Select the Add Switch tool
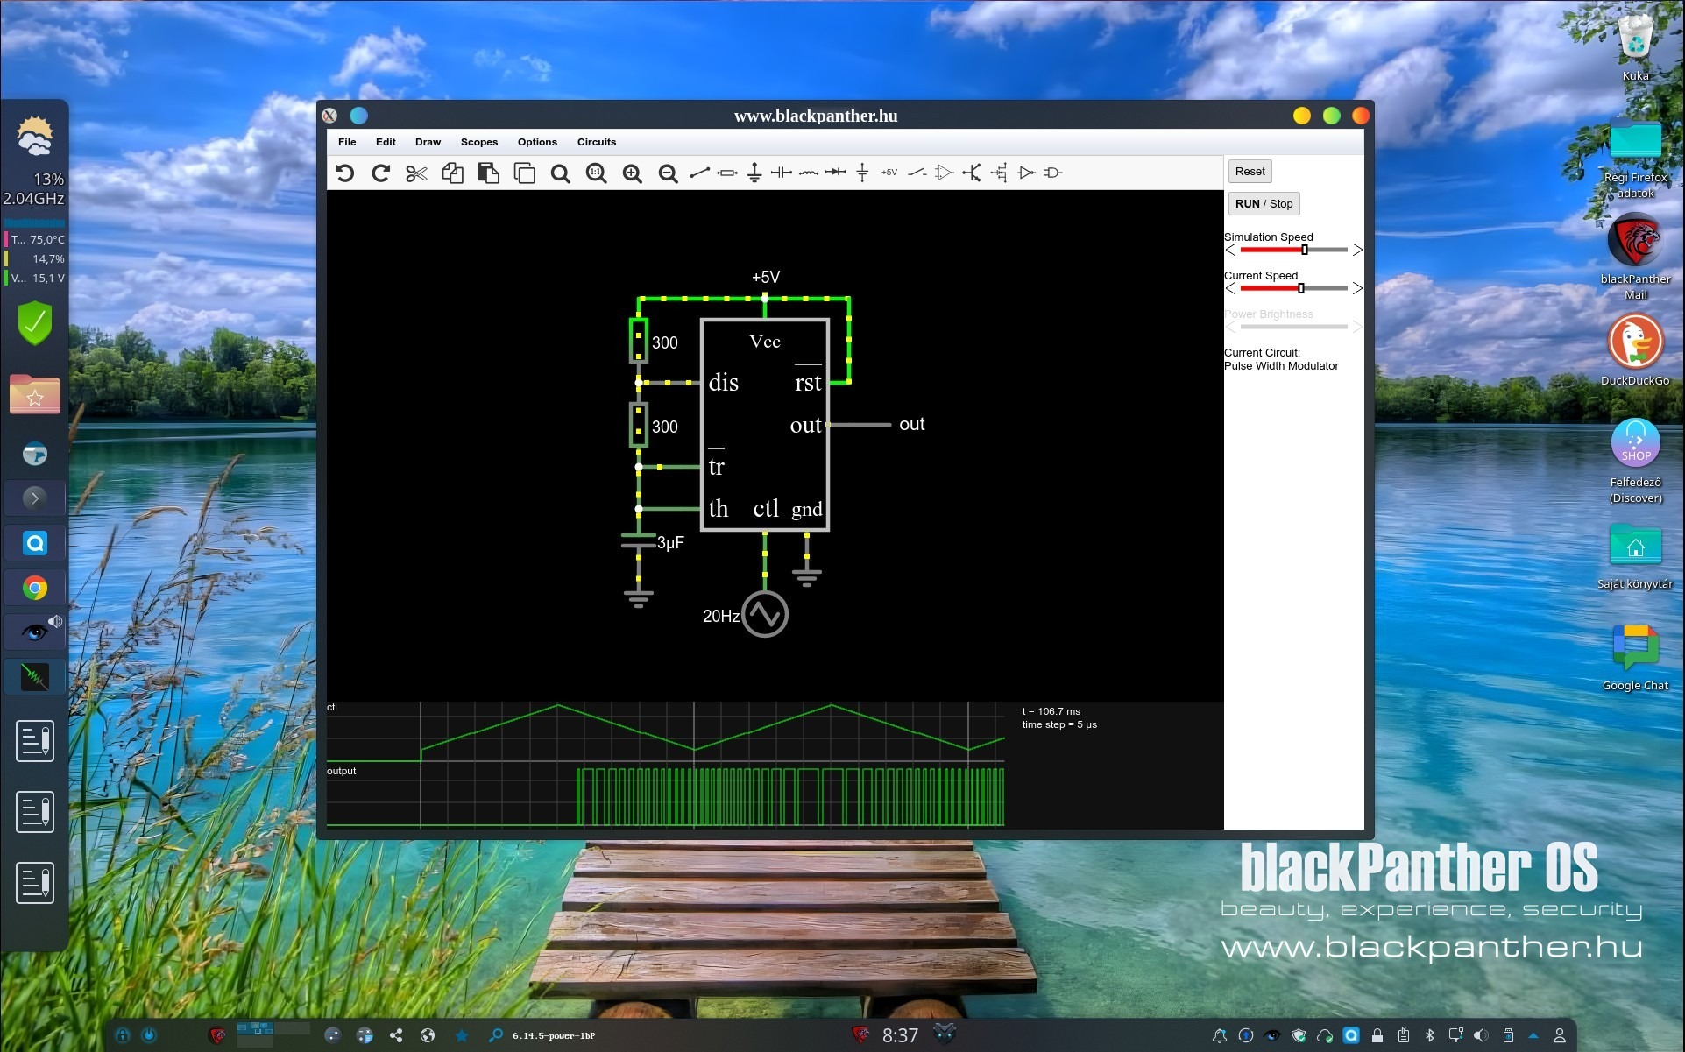This screenshot has height=1052, width=1685. click(917, 173)
